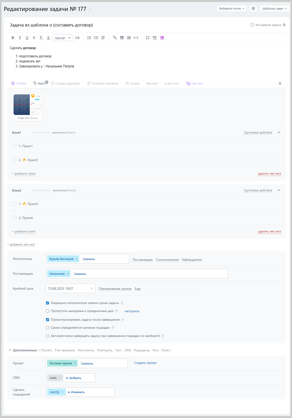
Task: Open the Шрифт font dropdown
Action: tap(63, 38)
